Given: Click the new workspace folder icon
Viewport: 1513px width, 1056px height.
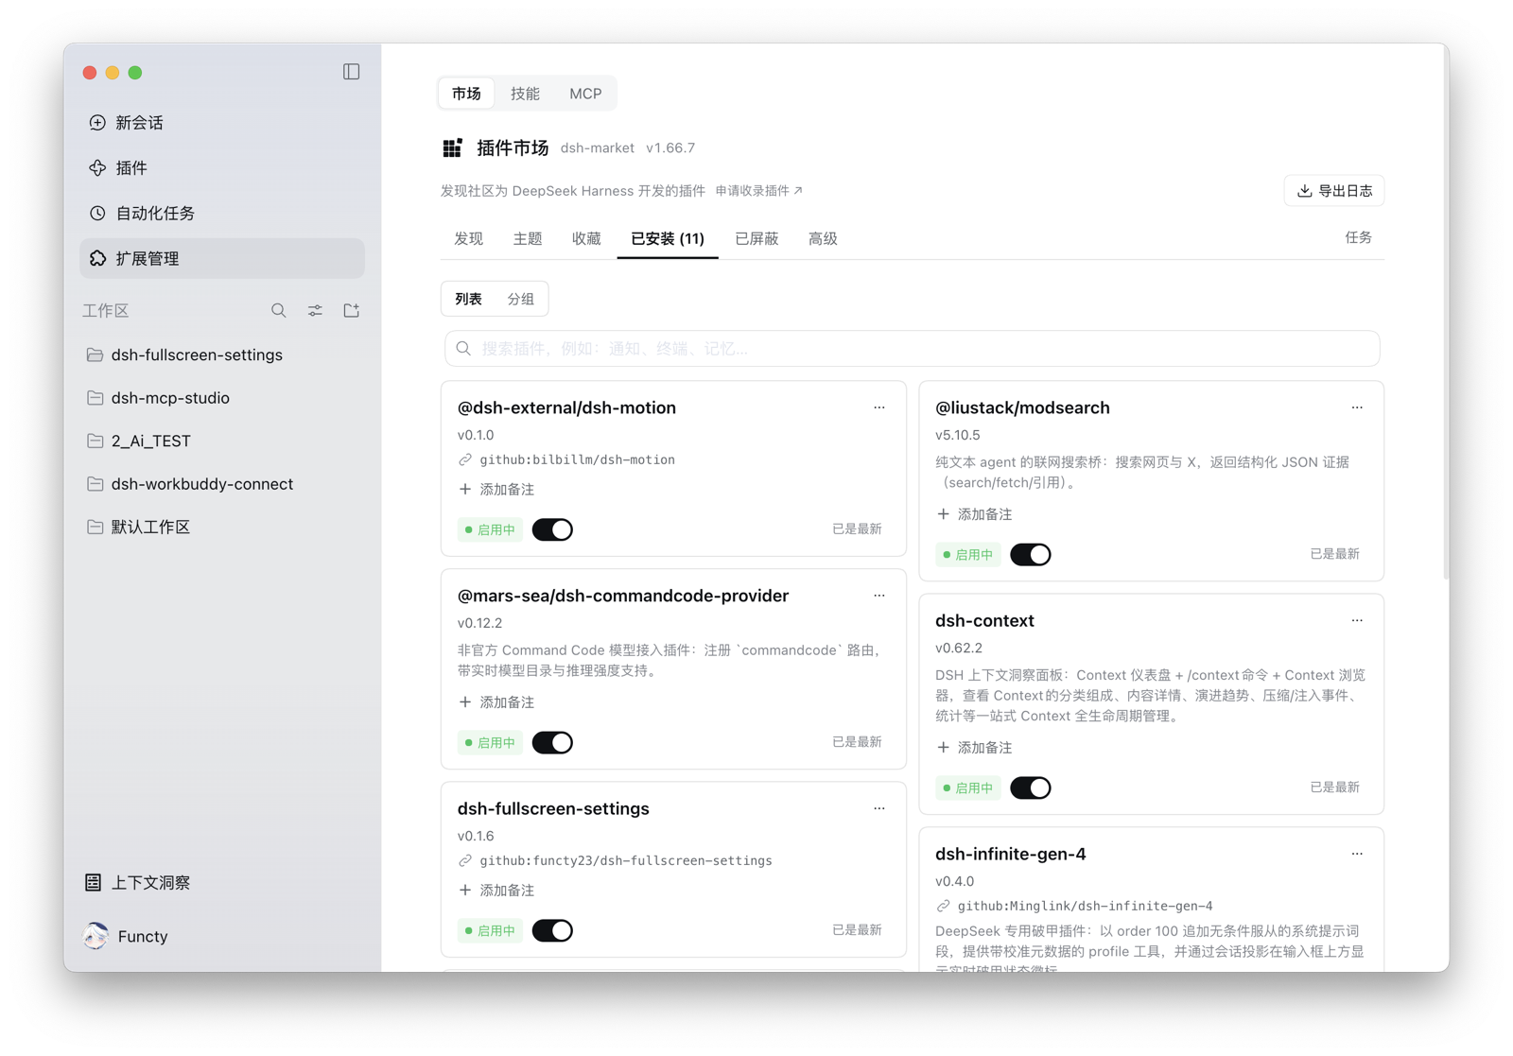Looking at the screenshot, I should tap(352, 310).
